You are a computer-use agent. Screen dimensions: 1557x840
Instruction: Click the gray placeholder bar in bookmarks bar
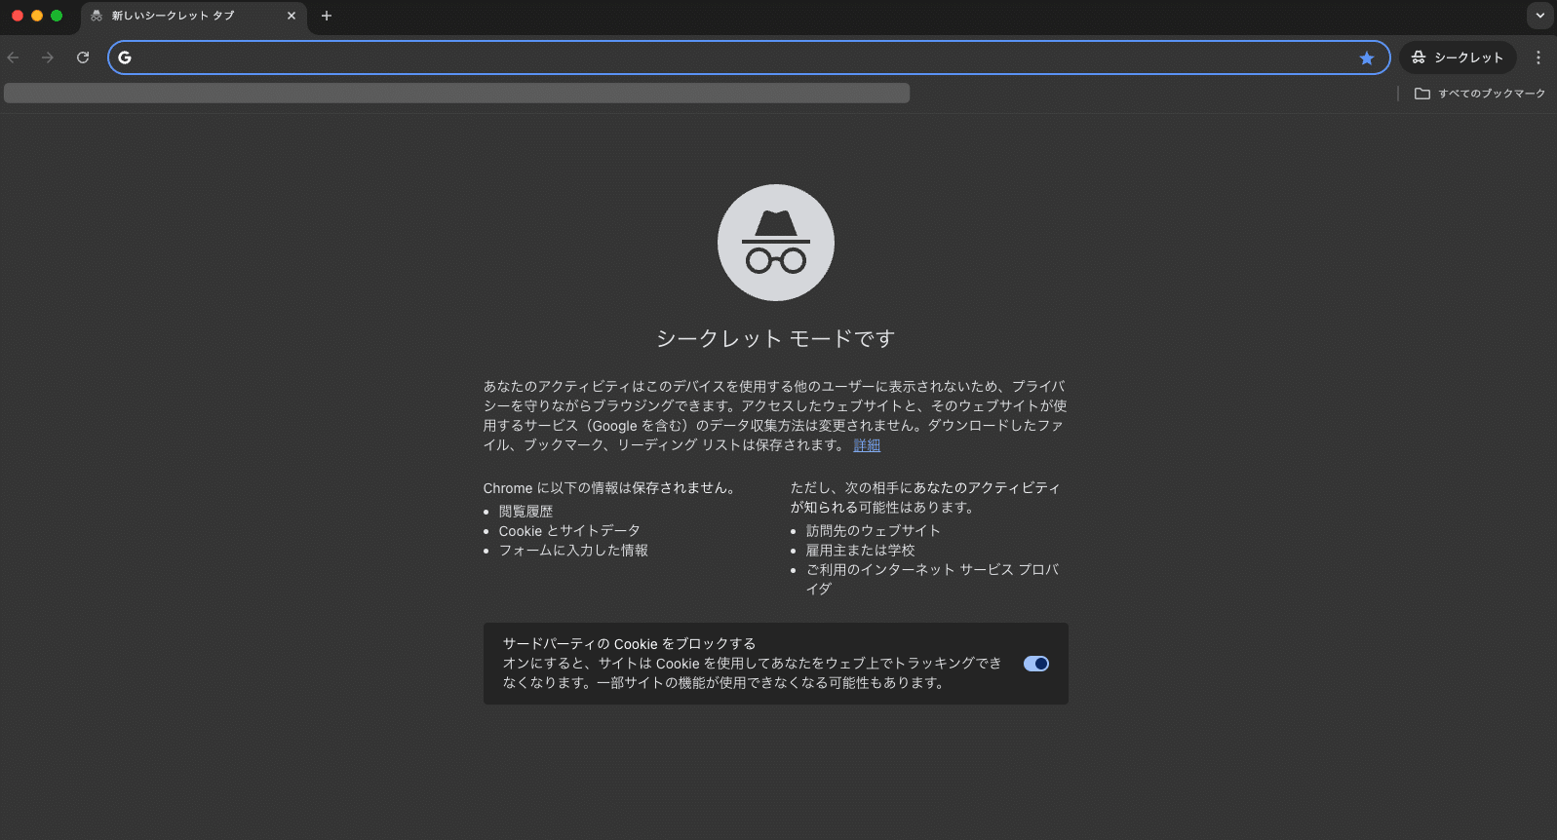click(456, 93)
